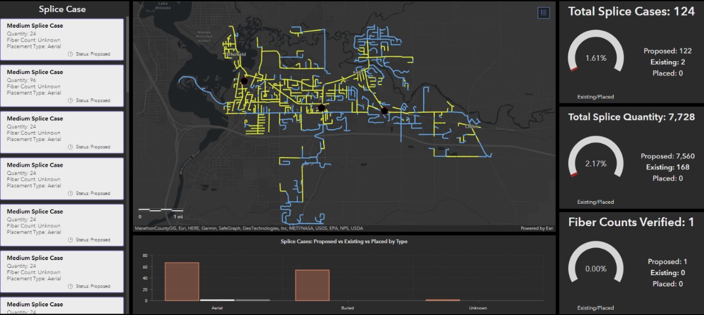
Task: Click the Buried axis label
Action: click(347, 308)
